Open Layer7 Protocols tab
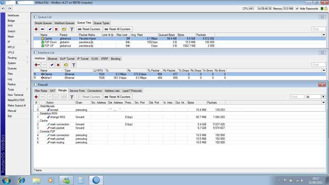Image resolution: width=329 pixels, height=185 pixels. tap(132, 91)
